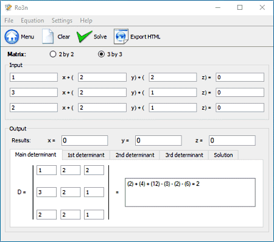
Task: Click the Export HTML globe icon
Action: tap(121, 37)
